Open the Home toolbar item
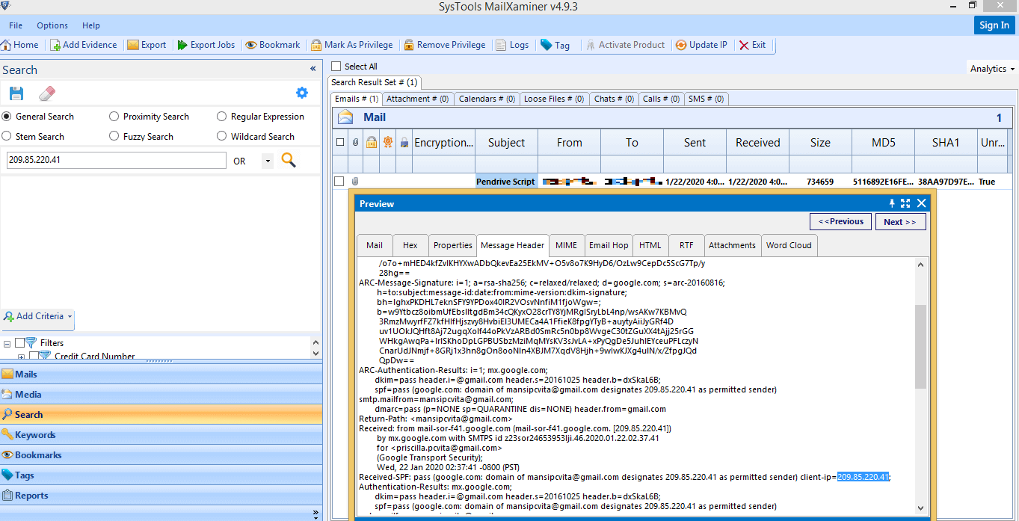The width and height of the screenshot is (1019, 521). pos(20,45)
